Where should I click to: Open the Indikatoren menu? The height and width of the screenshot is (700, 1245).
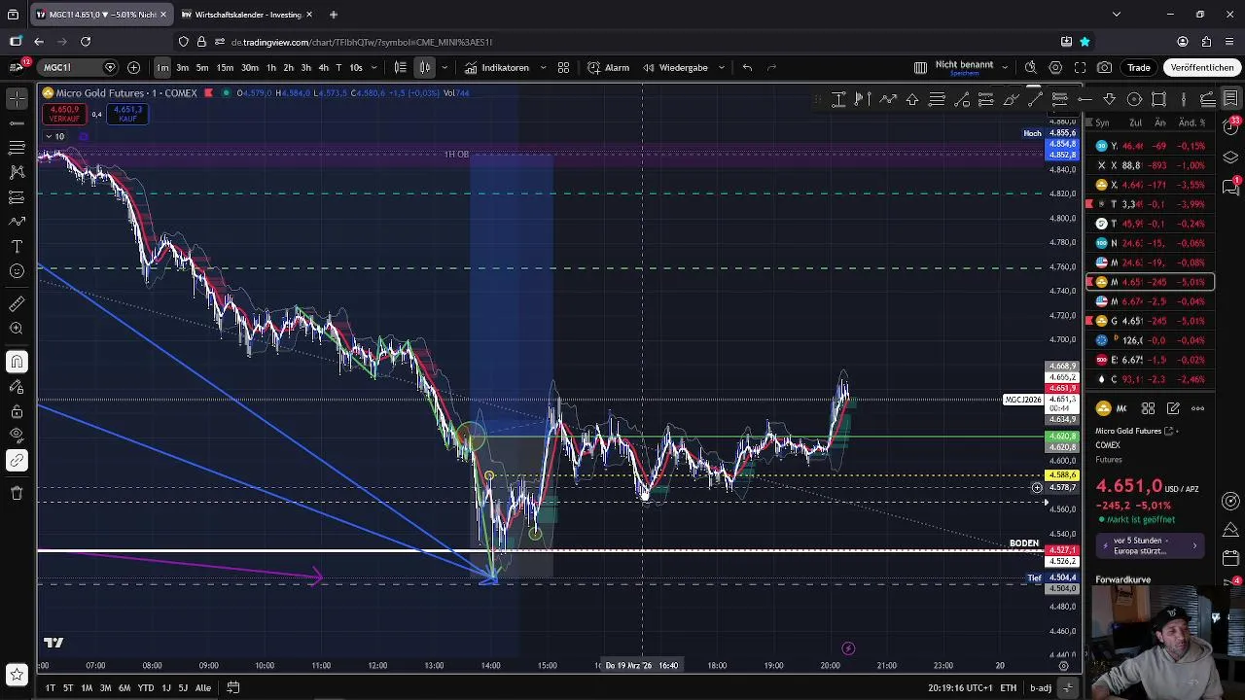coord(497,67)
